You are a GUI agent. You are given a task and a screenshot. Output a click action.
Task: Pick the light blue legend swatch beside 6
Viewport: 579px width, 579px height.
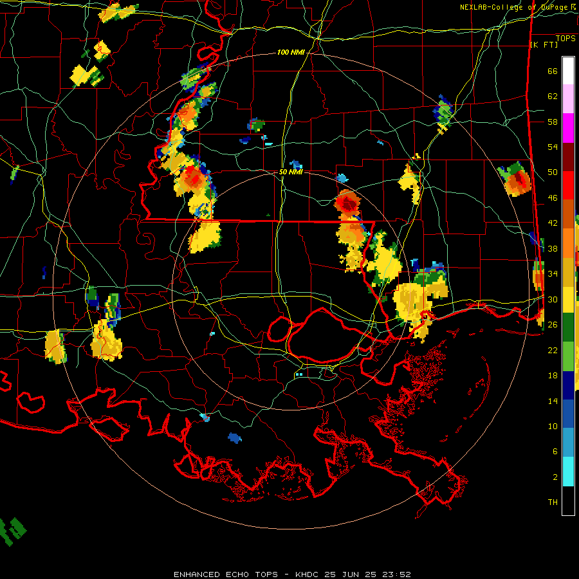pos(568,443)
